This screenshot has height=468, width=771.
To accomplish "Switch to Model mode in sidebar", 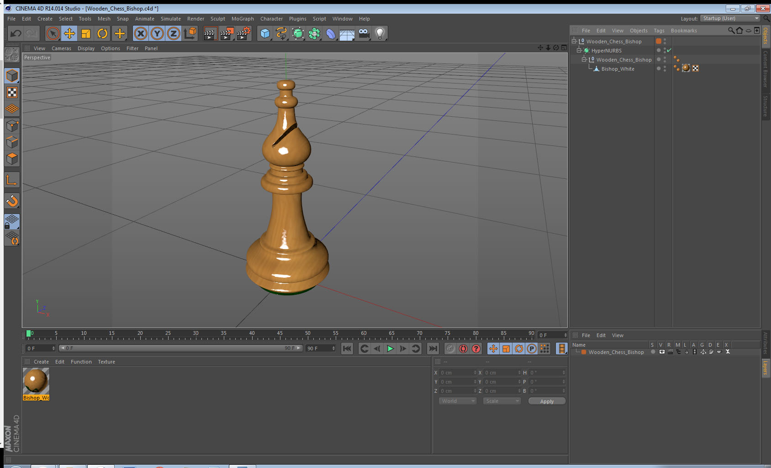I will click(x=12, y=76).
